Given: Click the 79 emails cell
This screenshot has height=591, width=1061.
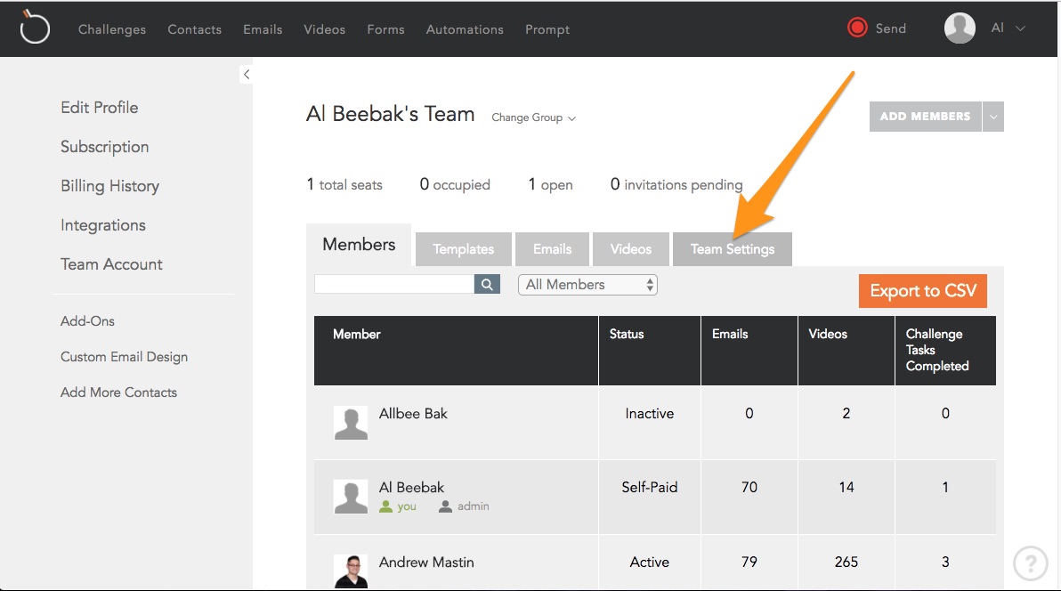Looking at the screenshot, I should pos(749,562).
